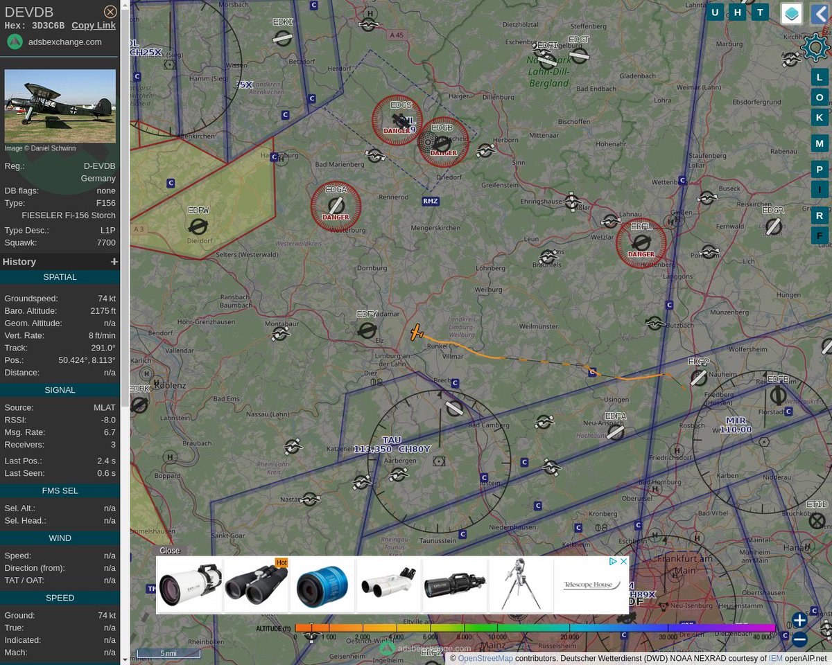Click the SIGNAL section header
This screenshot has width=832, height=665.
(x=60, y=390)
